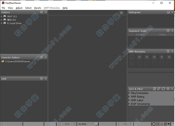
Task: Toggle the sort order arrows in Sort & Filter
Action: tap(159, 89)
